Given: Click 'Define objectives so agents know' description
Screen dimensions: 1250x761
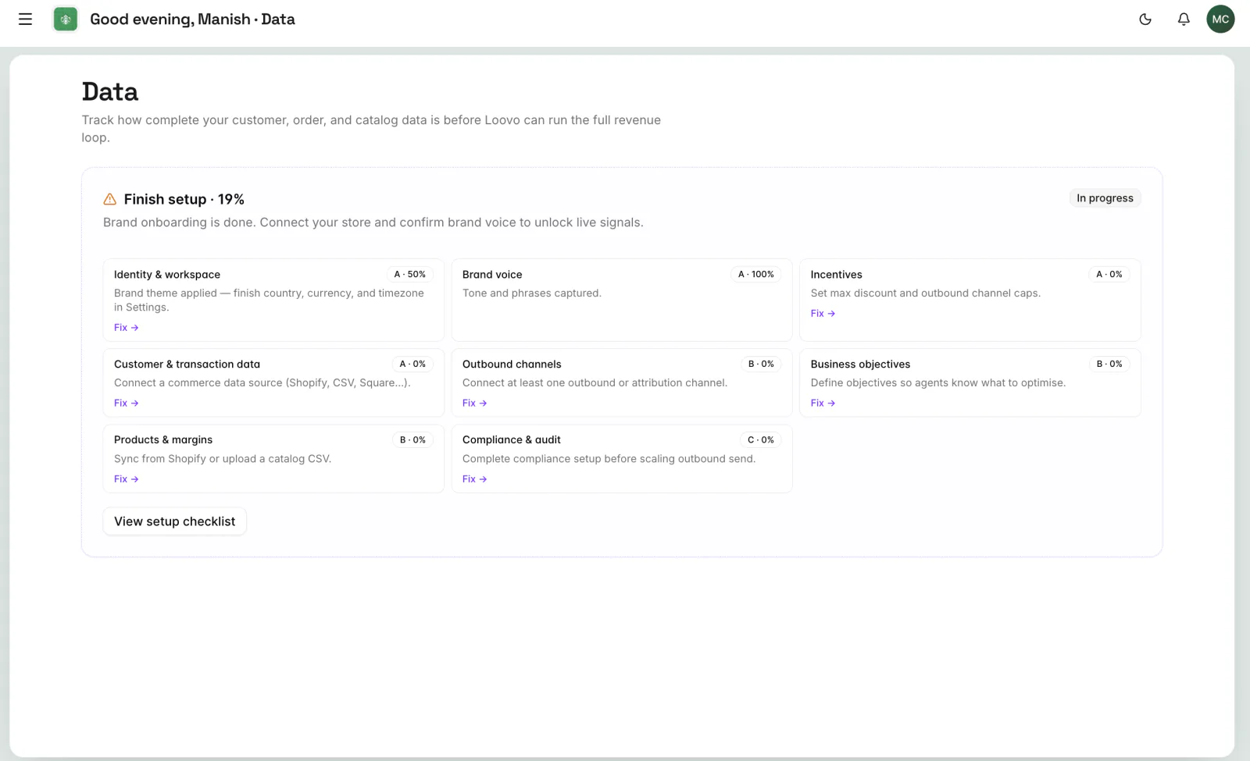Looking at the screenshot, I should (x=938, y=383).
